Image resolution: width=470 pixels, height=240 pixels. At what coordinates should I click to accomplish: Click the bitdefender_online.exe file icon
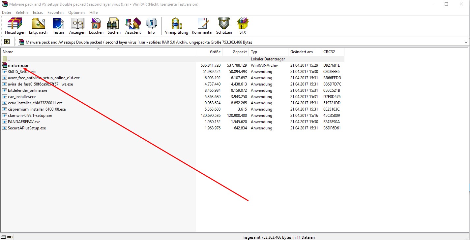tap(5, 90)
